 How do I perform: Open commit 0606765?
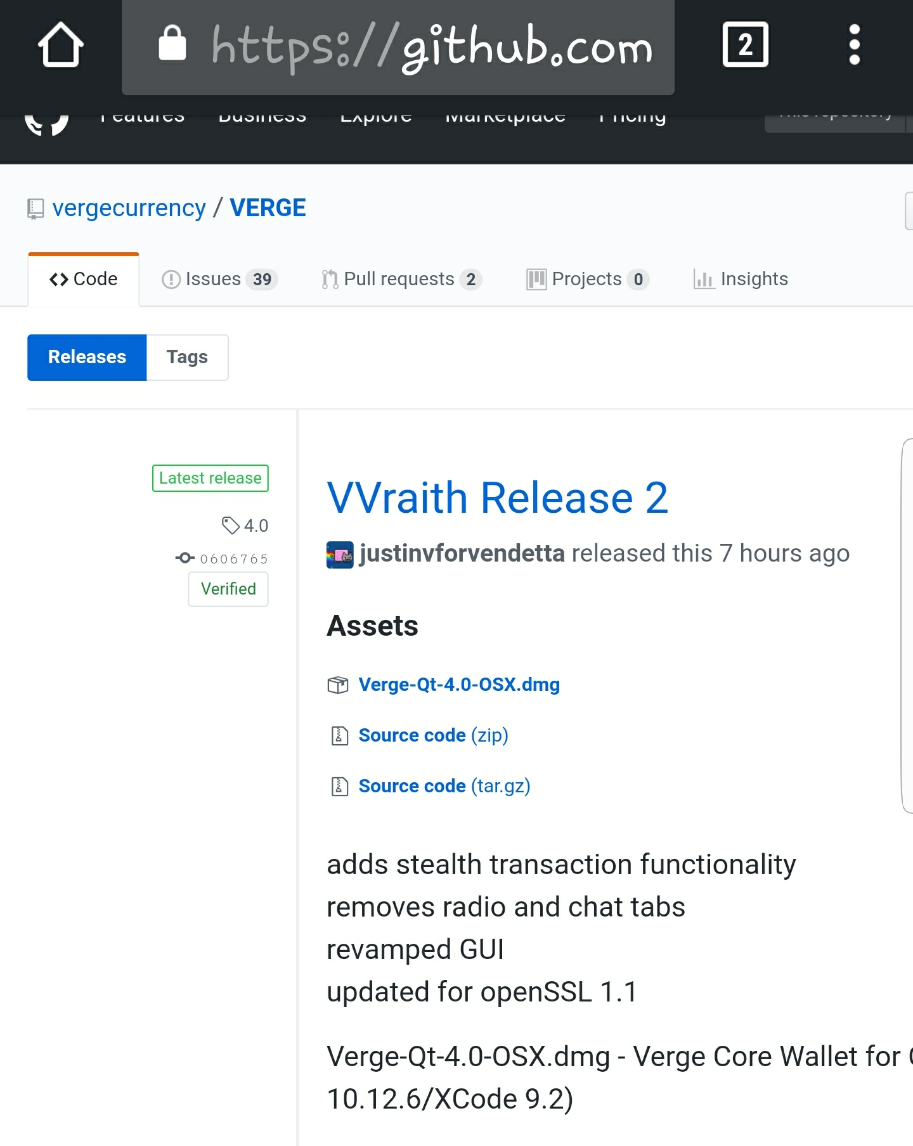(234, 558)
